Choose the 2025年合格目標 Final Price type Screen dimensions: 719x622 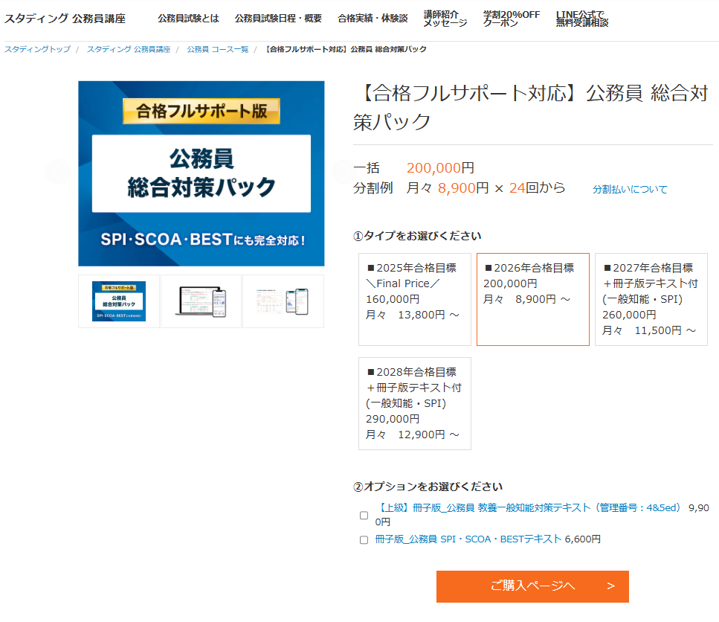coord(415,299)
